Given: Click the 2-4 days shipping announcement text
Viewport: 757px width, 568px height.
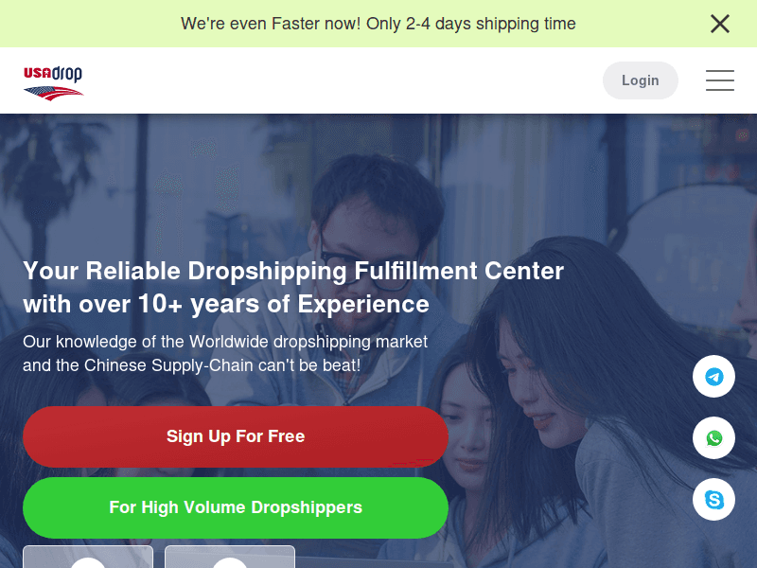Looking at the screenshot, I should [378, 23].
